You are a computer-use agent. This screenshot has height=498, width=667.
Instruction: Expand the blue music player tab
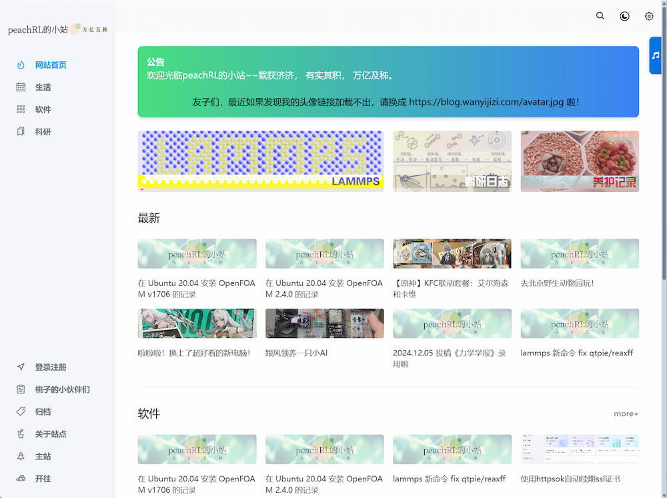coord(656,55)
